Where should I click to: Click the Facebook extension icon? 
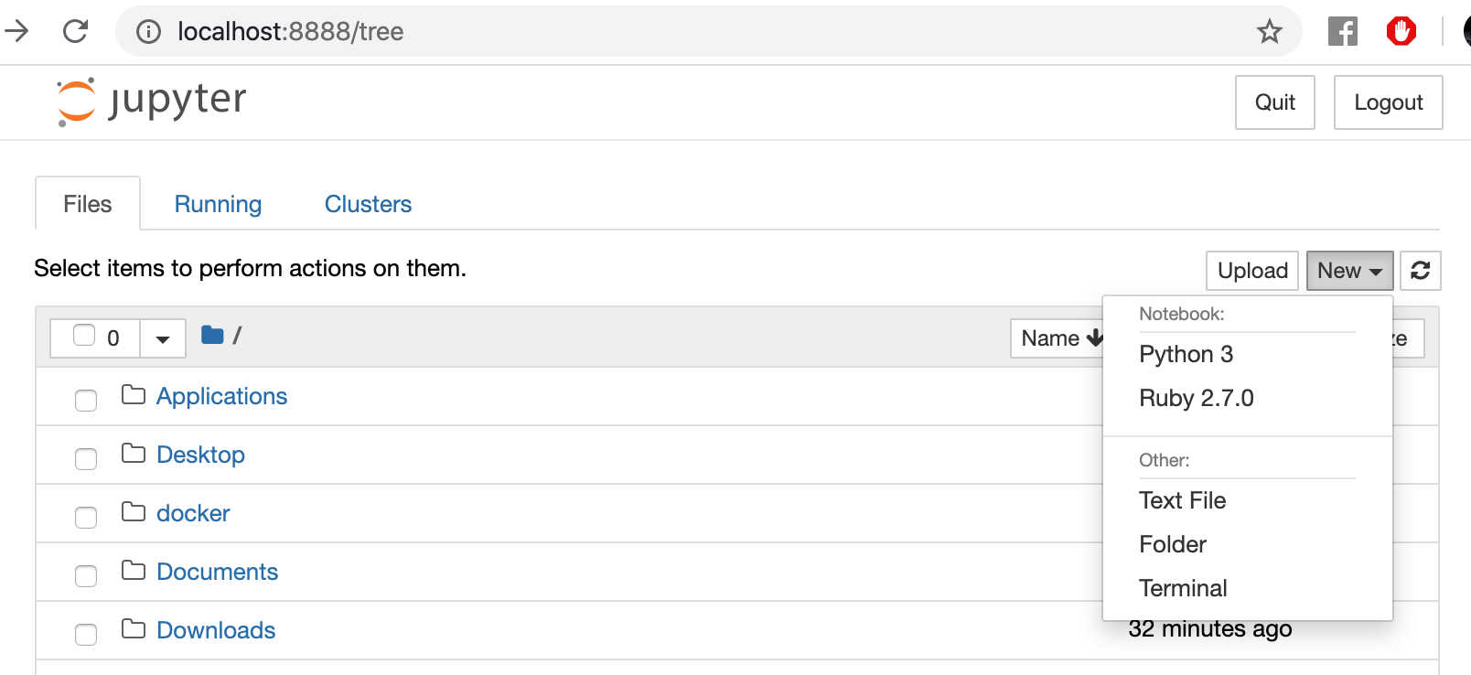point(1342,32)
